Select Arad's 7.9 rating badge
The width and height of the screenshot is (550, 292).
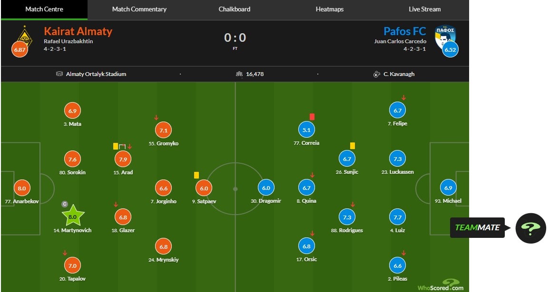(x=123, y=159)
